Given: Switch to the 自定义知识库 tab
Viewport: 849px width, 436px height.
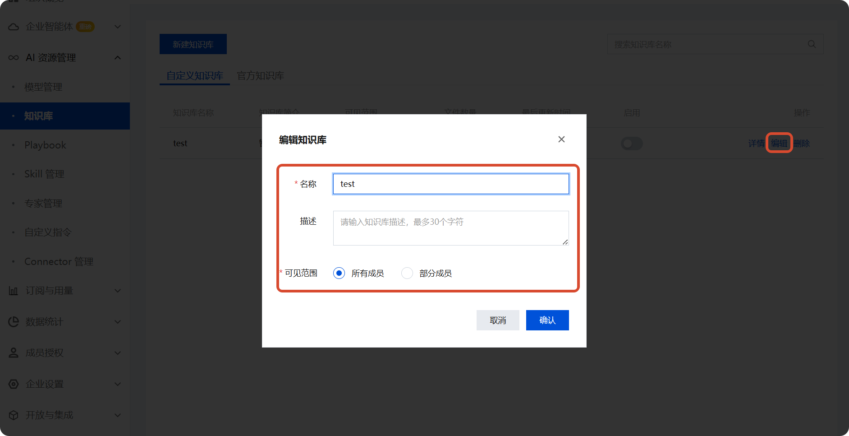Looking at the screenshot, I should pyautogui.click(x=195, y=76).
